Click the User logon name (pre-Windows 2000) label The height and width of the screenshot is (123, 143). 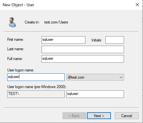37,87
